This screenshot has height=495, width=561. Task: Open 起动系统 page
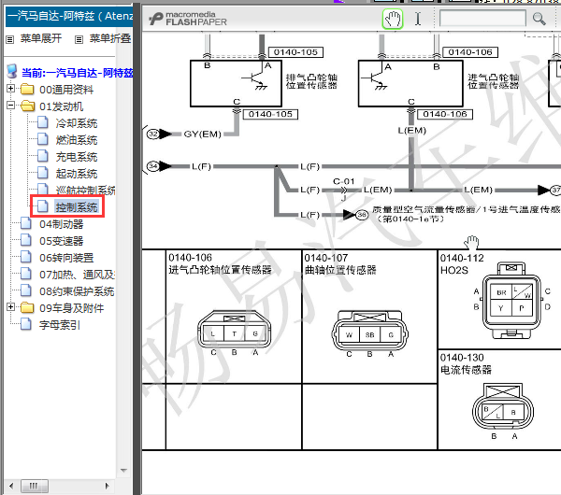coord(77,174)
